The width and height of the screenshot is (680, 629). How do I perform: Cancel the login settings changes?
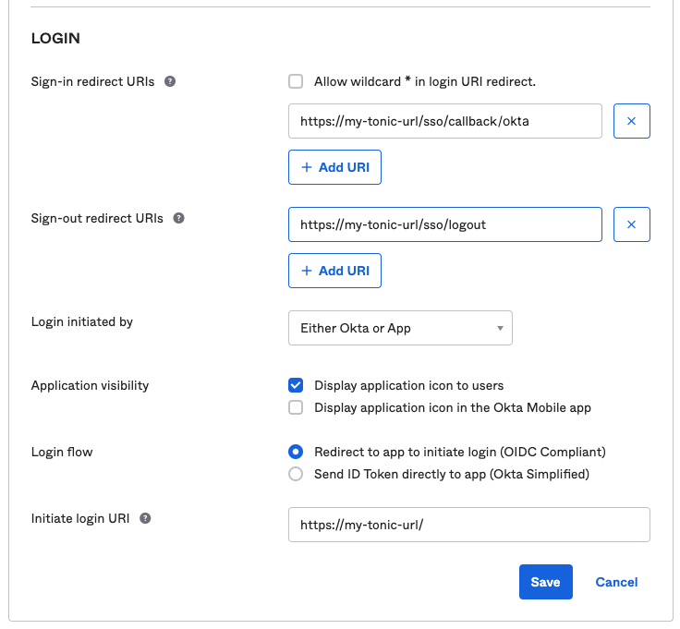616,582
